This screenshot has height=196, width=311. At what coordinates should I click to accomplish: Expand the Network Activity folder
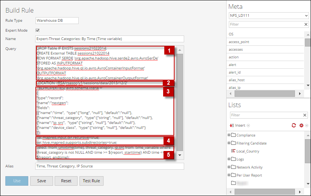click(x=229, y=167)
